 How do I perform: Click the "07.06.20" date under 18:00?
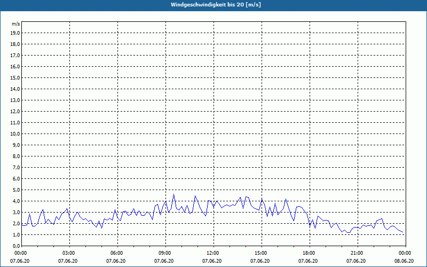click(x=308, y=261)
